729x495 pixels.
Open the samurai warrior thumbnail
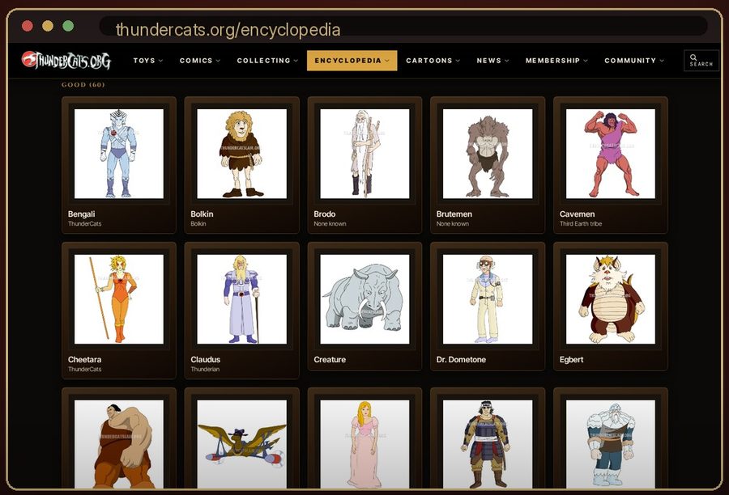point(488,444)
